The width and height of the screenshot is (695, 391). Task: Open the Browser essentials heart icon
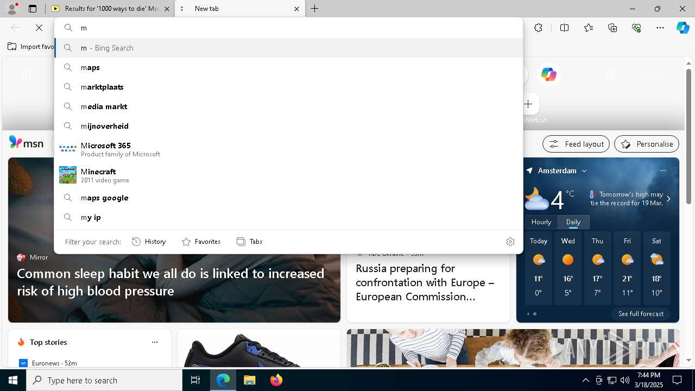pyautogui.click(x=636, y=28)
